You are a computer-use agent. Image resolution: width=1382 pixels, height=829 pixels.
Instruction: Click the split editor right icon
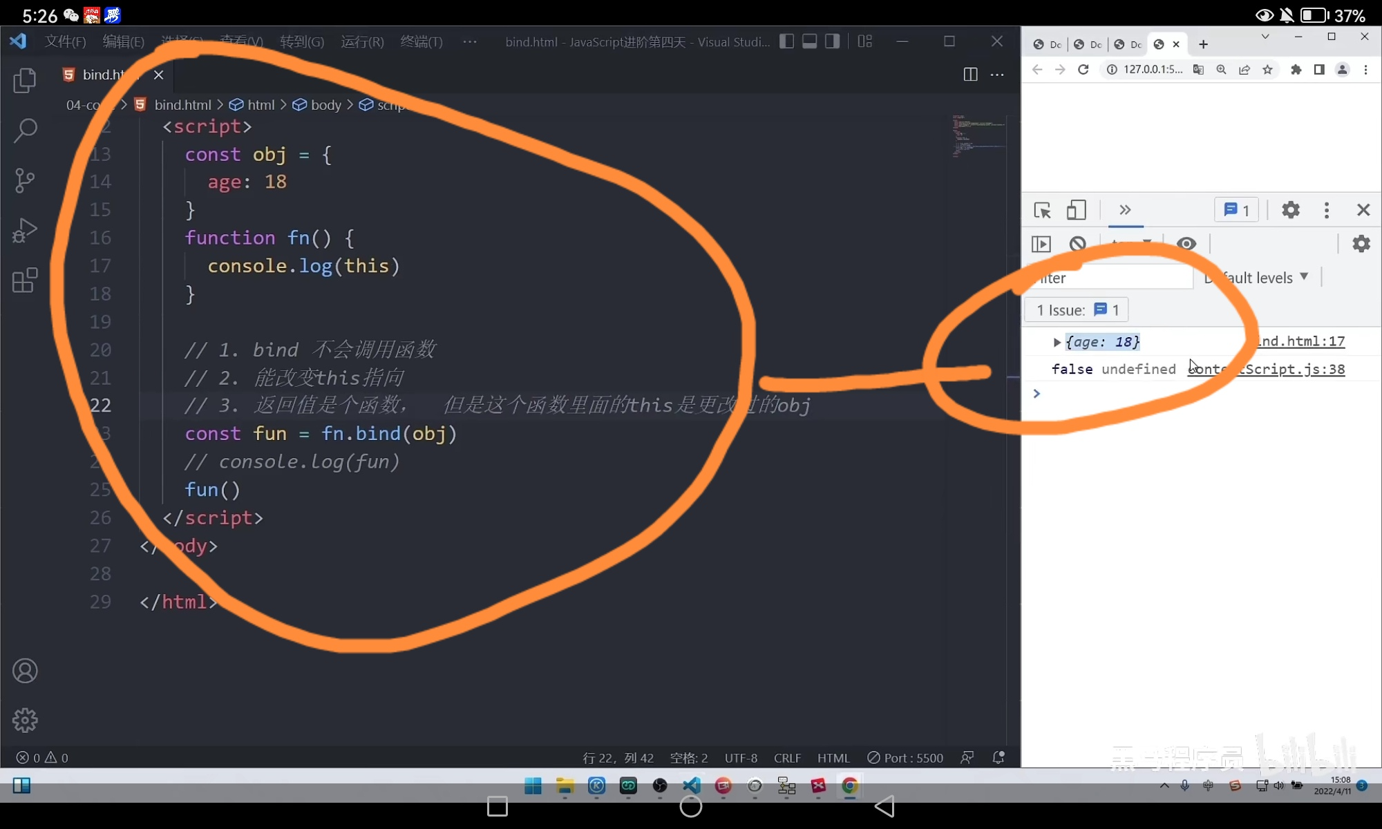click(970, 75)
